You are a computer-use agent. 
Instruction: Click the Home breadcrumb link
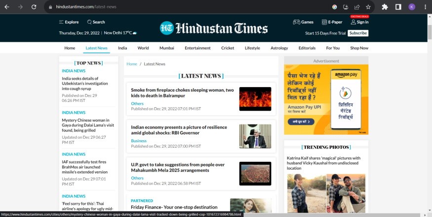coord(132,64)
